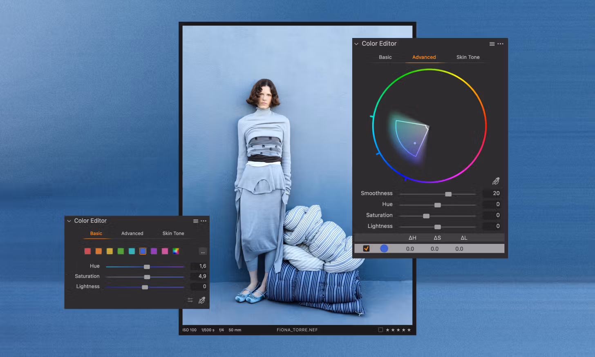Collapse the Advanced Color Editor panel chevron
Screen dimensions: 595x357
356,44
